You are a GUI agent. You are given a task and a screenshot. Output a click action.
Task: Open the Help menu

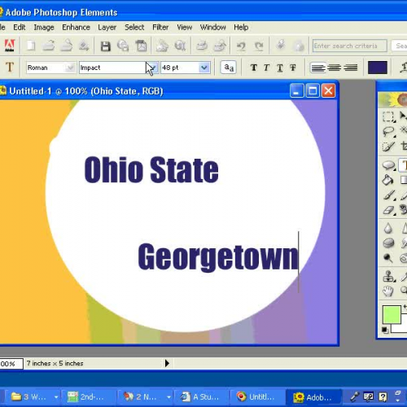[x=241, y=27]
